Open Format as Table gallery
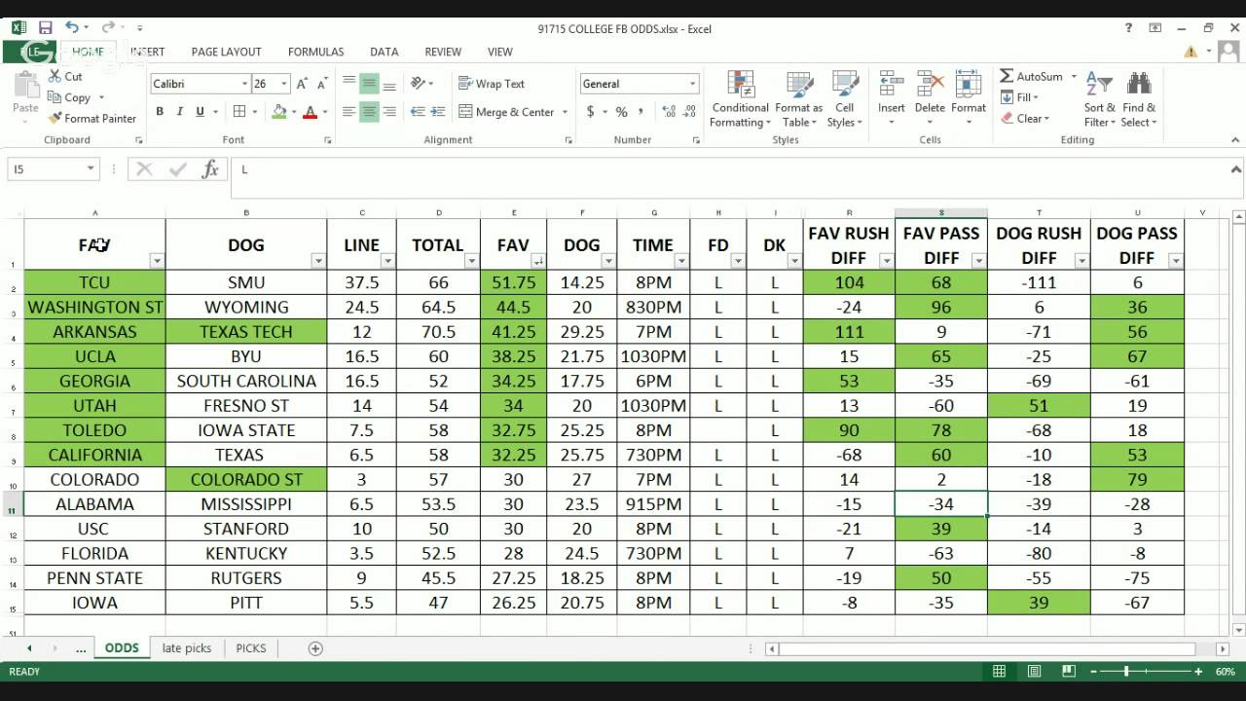 (799, 98)
